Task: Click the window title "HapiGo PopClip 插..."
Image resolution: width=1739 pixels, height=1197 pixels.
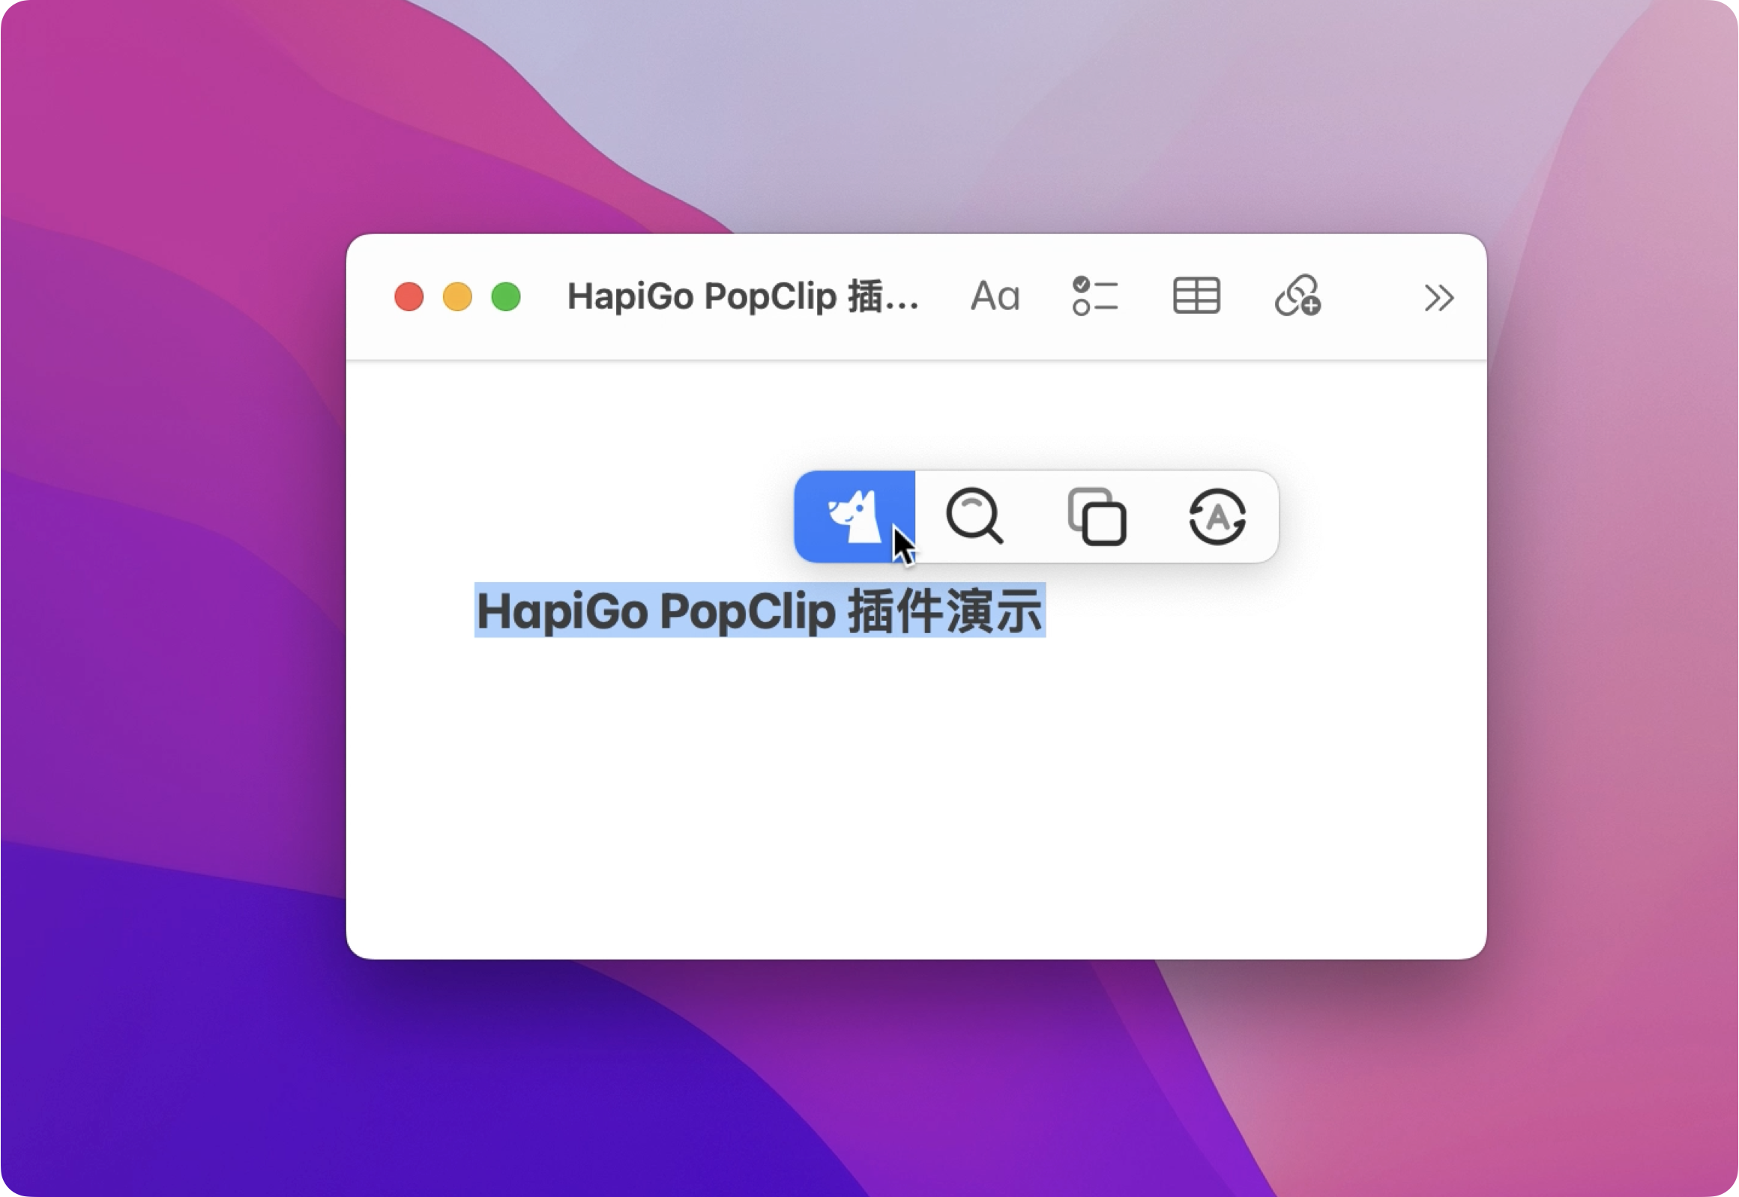Action: tap(743, 296)
